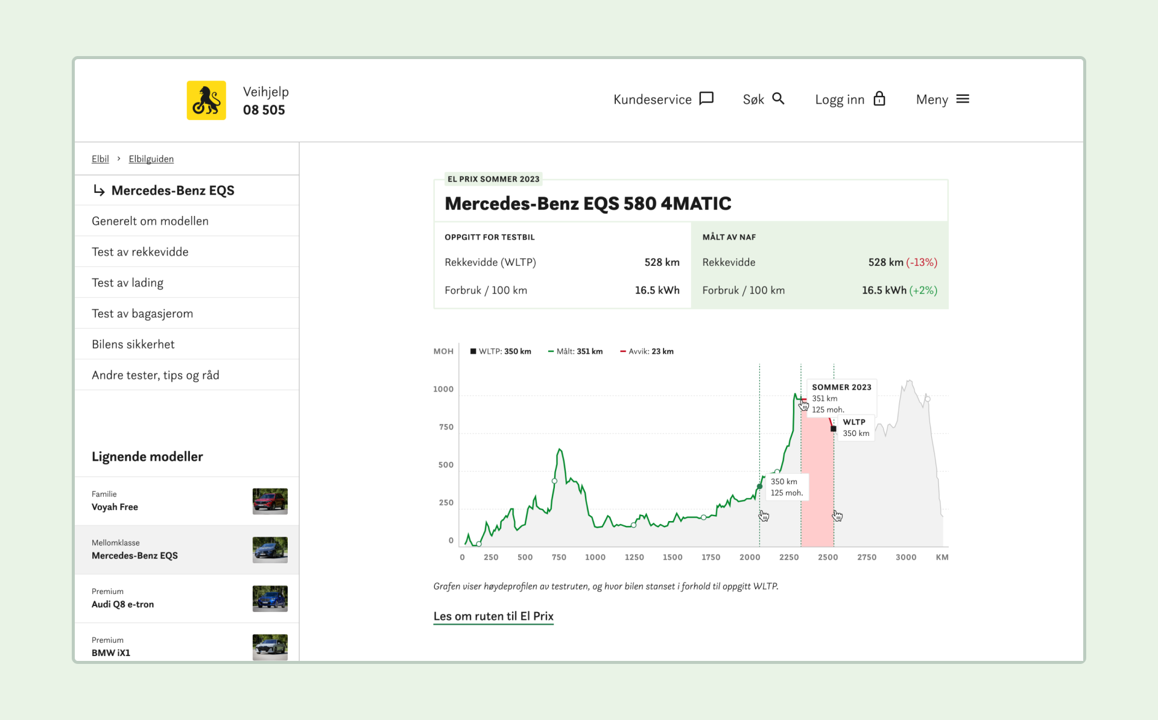Open Test av rekkevidde section

point(186,251)
